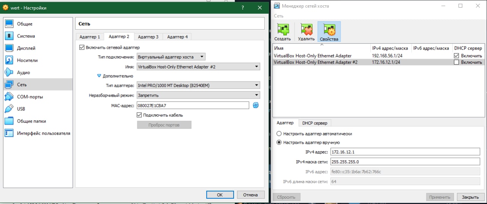Click the MAC-адрес input field

tap(193, 105)
